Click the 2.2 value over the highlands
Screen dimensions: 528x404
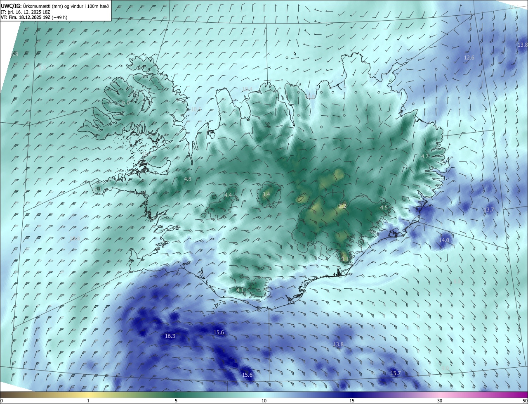coord(342,206)
